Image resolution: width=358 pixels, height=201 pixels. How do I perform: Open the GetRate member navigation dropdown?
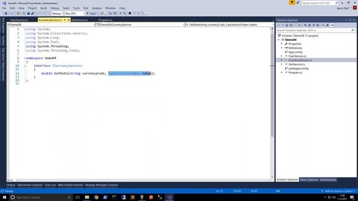[x=230, y=25]
